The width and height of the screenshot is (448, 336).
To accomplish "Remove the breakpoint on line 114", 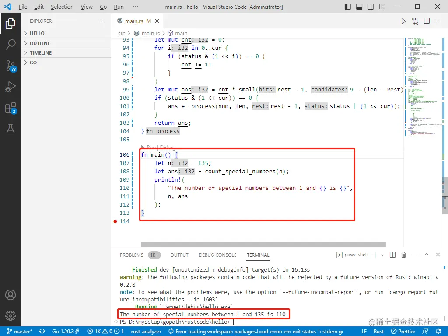I will click(x=115, y=221).
